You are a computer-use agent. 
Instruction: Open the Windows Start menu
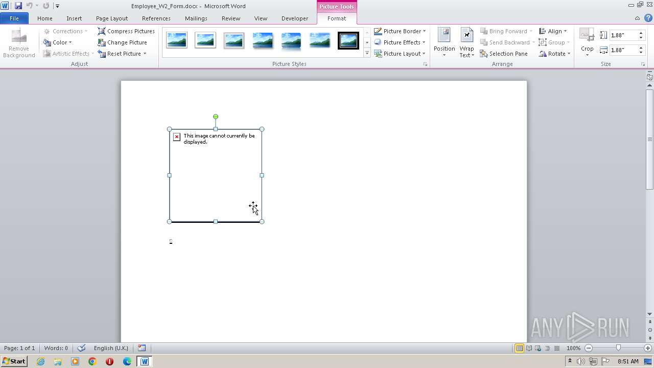[x=14, y=361]
